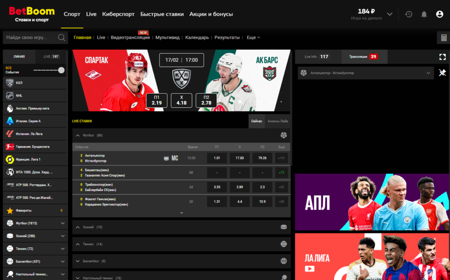Expand Футбол (1815) in sidebar
The width and height of the screenshot is (450, 280).
[x=36, y=223]
